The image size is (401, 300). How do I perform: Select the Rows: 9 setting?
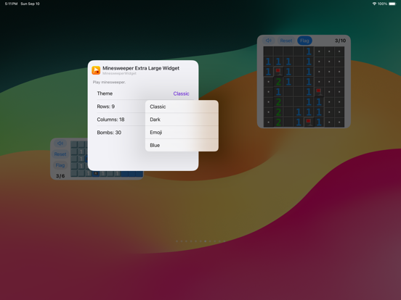(105, 107)
